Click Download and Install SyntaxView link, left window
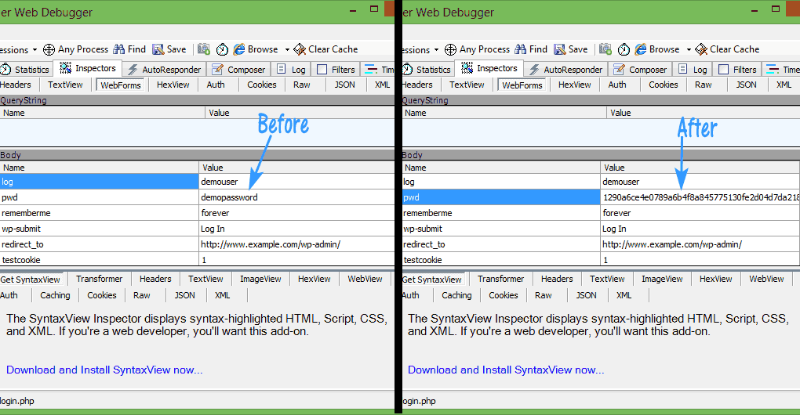 [x=104, y=370]
